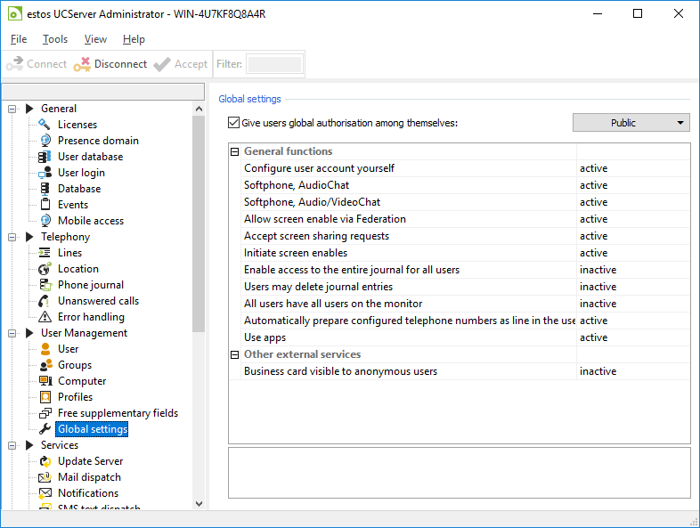This screenshot has height=528, width=700.
Task: Click the Mail dispatch envelope icon
Action: (x=45, y=477)
